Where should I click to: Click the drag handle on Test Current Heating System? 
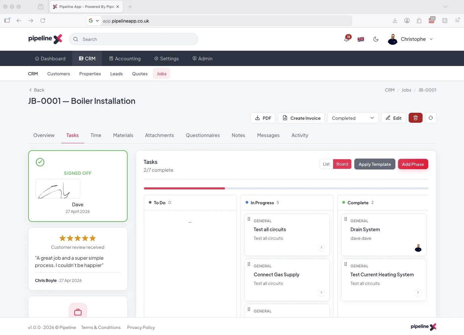pos(346,264)
